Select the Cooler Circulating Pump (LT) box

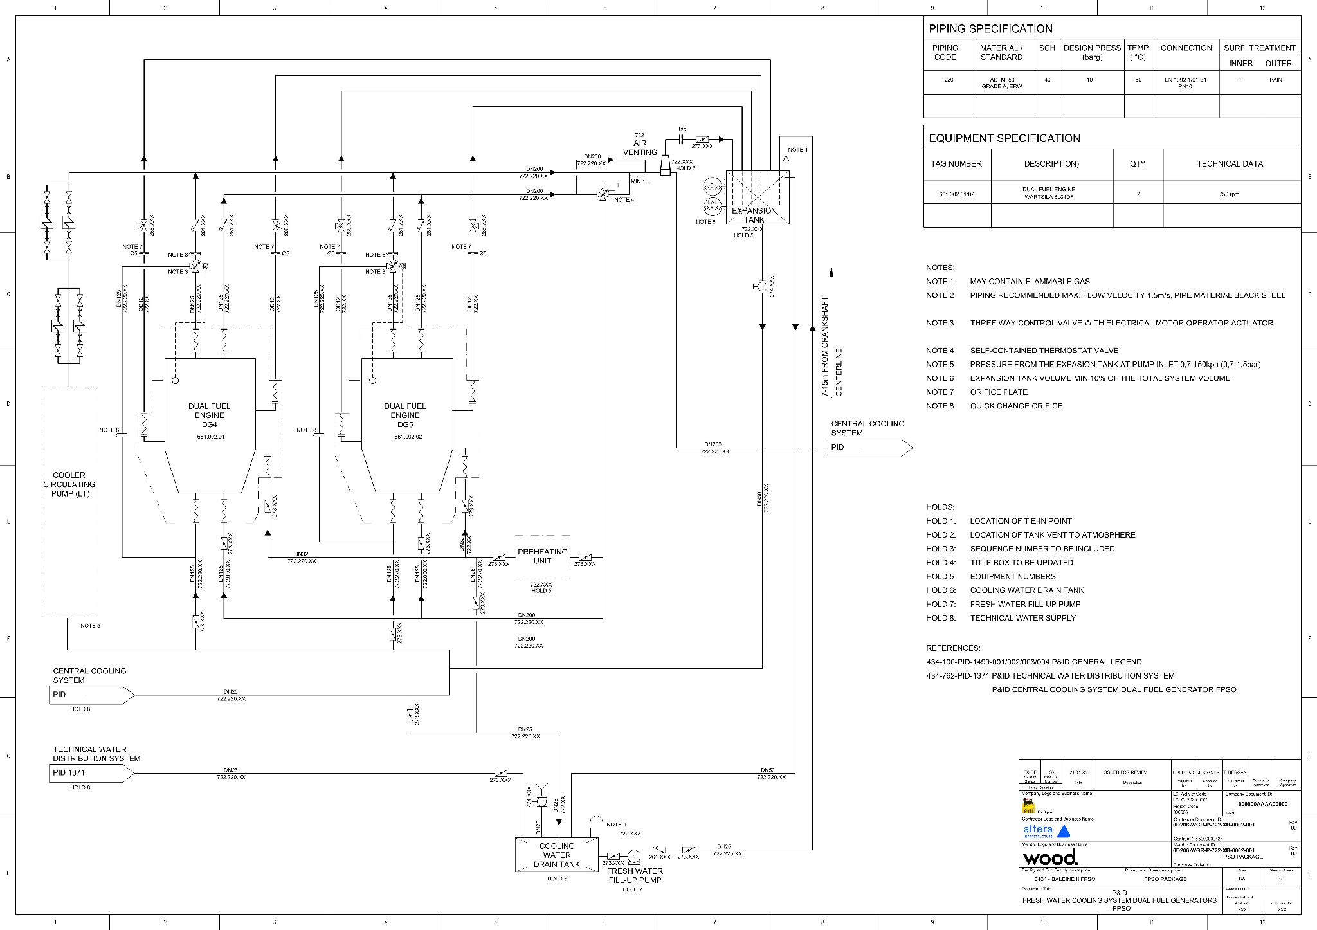69,502
